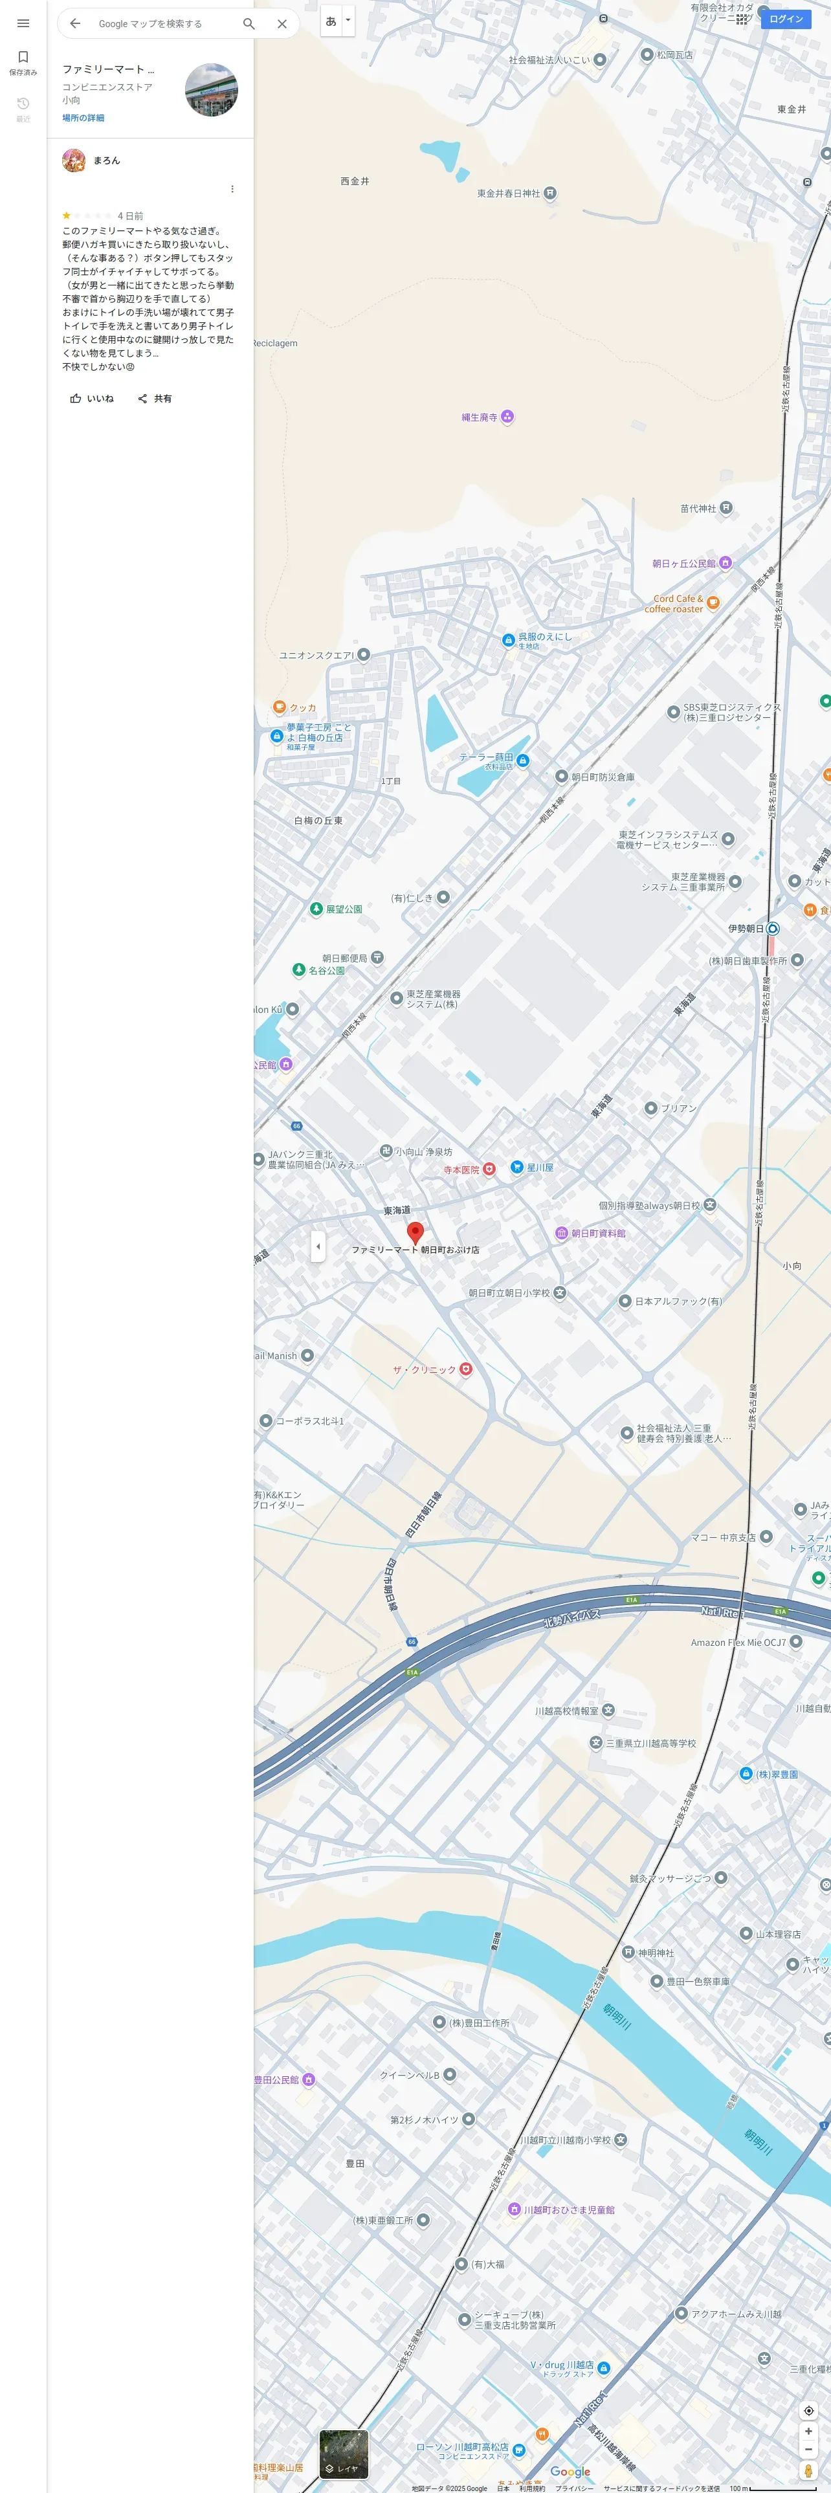
Task: Select the 朝日郵便局 post office marker
Action: click(x=377, y=958)
